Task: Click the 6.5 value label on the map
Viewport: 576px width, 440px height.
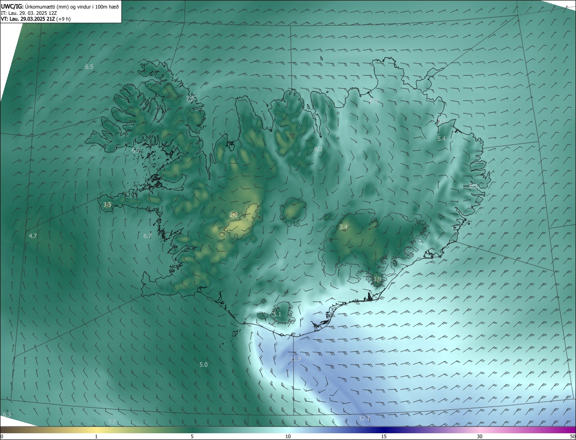Action: tap(89, 67)
